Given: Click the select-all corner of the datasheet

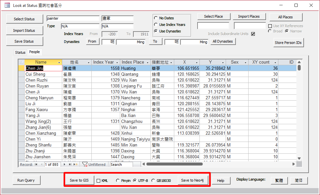Looking at the screenshot, I should tap(21, 62).
